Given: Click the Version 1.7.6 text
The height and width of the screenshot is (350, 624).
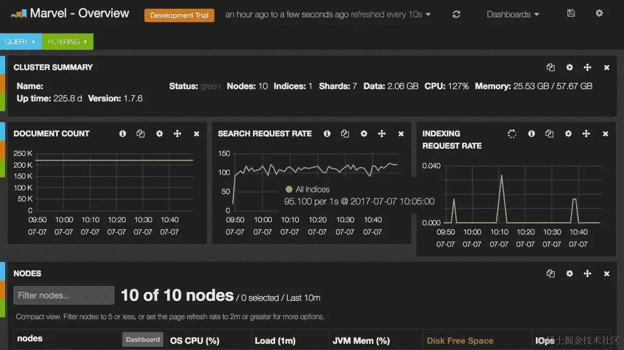Looking at the screenshot, I should (x=116, y=98).
